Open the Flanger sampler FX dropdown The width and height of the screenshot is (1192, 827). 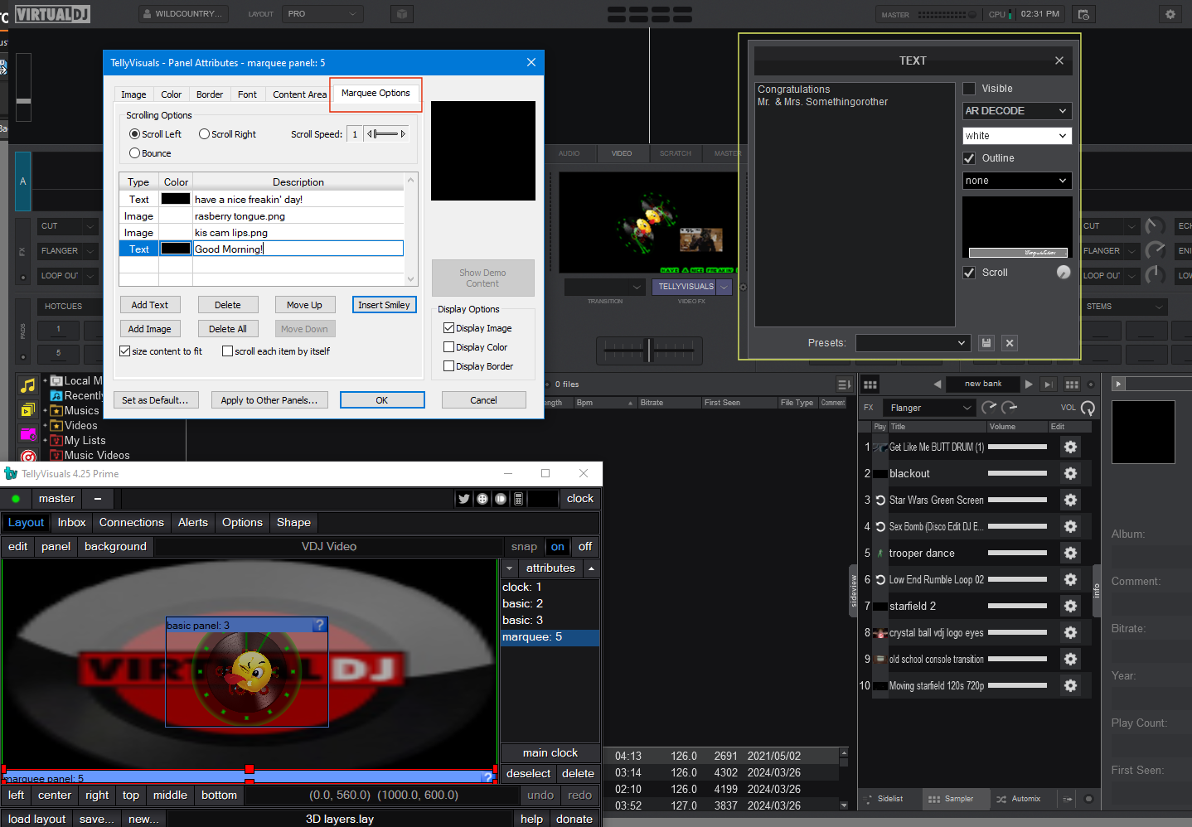click(x=929, y=408)
